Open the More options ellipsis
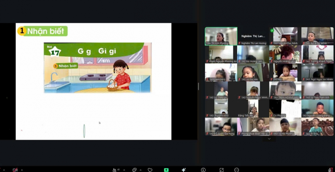Screen dimensions: 335x172 click(x=236, y=170)
